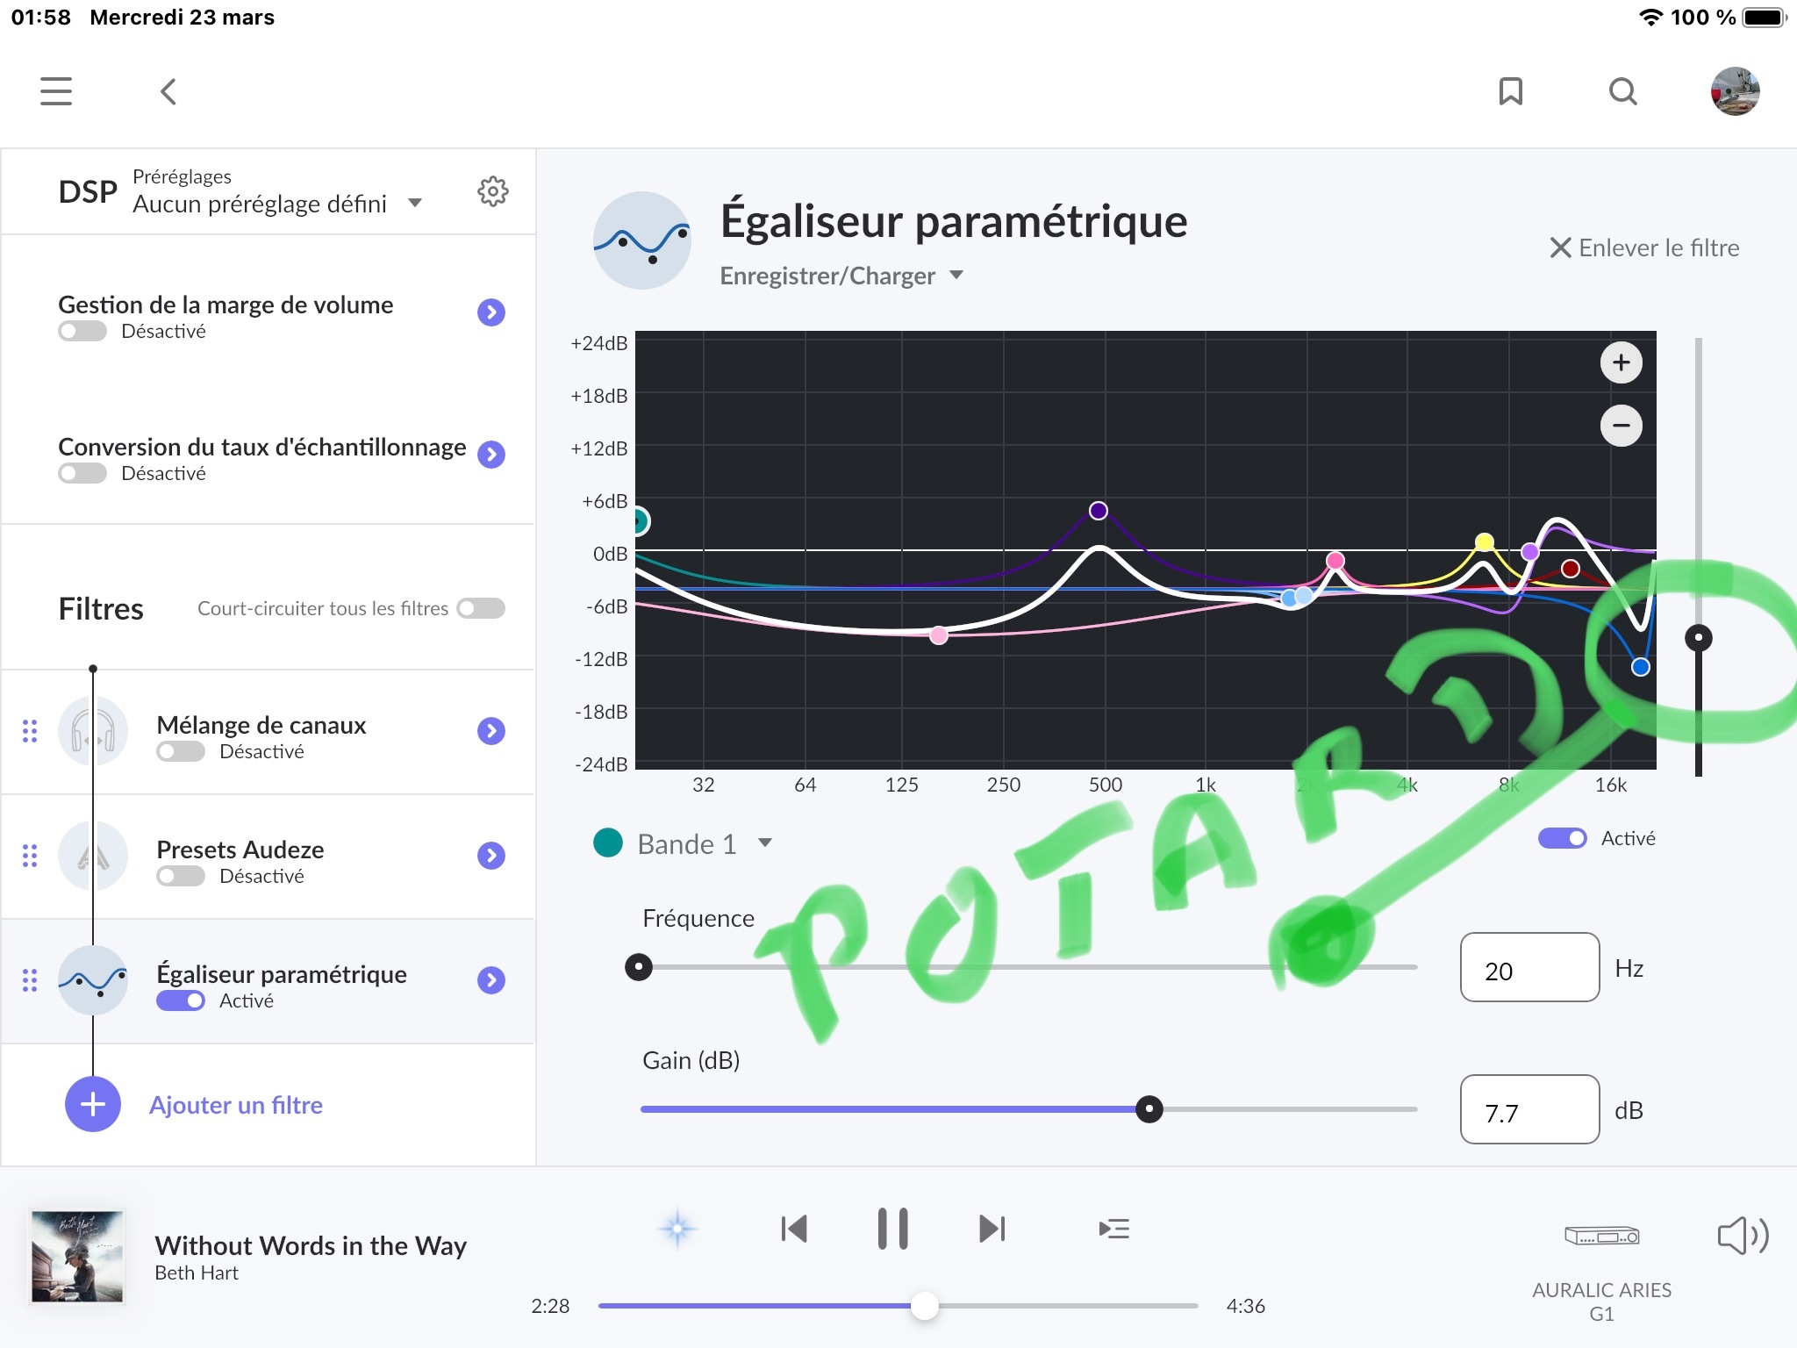The width and height of the screenshot is (1797, 1348).
Task: Open the volume speaker control
Action: (1742, 1236)
